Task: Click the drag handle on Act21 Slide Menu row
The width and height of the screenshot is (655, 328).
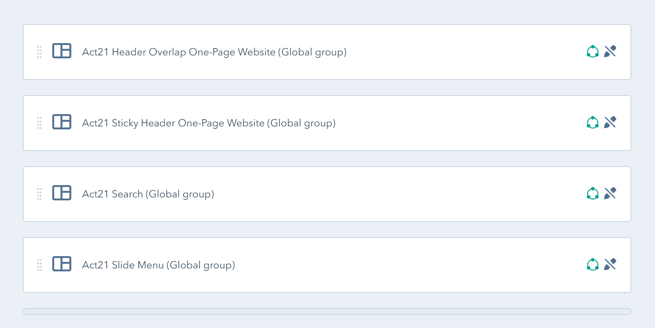Action: (x=39, y=264)
